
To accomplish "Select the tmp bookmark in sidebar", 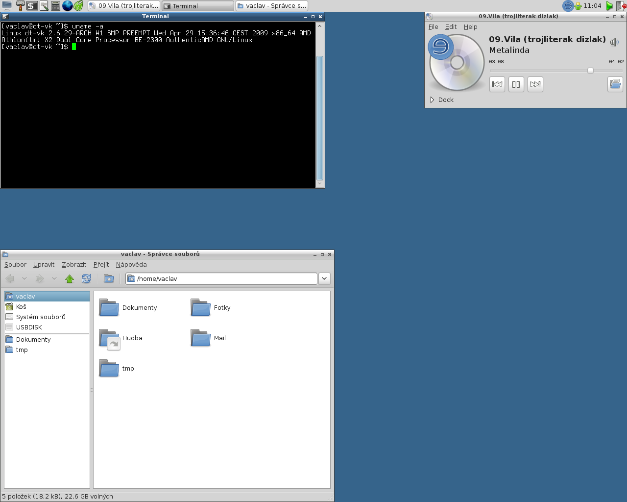I will 47,350.
